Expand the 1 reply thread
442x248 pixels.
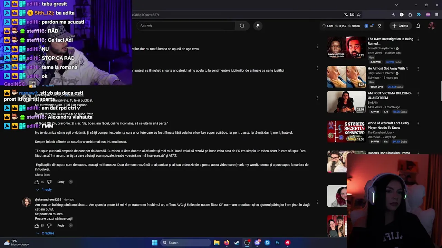[44, 189]
